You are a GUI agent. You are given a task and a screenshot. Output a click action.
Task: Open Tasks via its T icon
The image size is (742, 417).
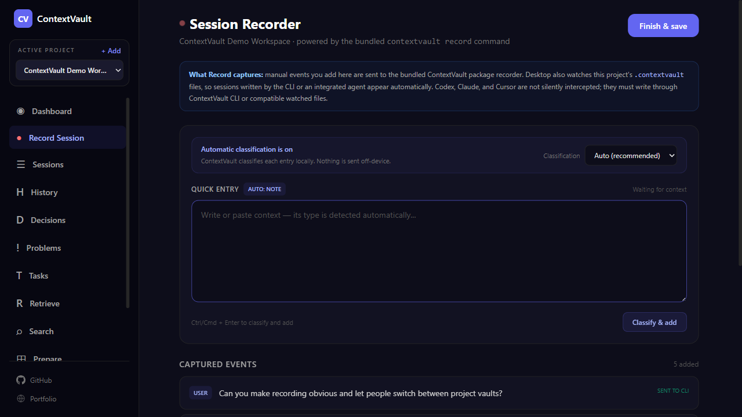(19, 276)
